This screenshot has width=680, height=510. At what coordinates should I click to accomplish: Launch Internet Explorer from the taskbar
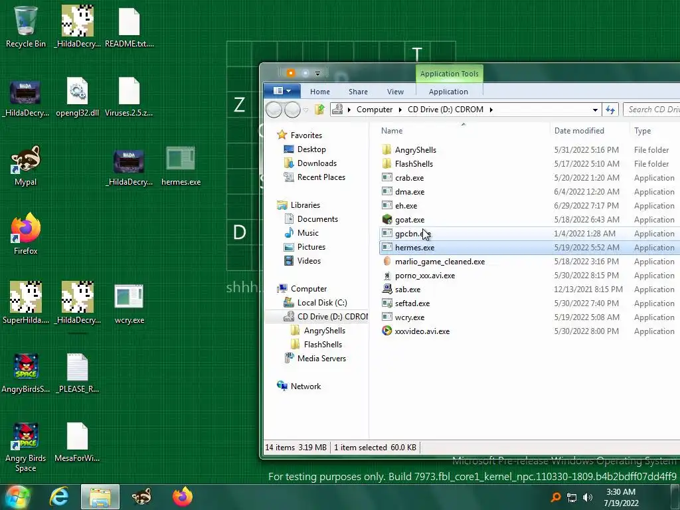(59, 497)
